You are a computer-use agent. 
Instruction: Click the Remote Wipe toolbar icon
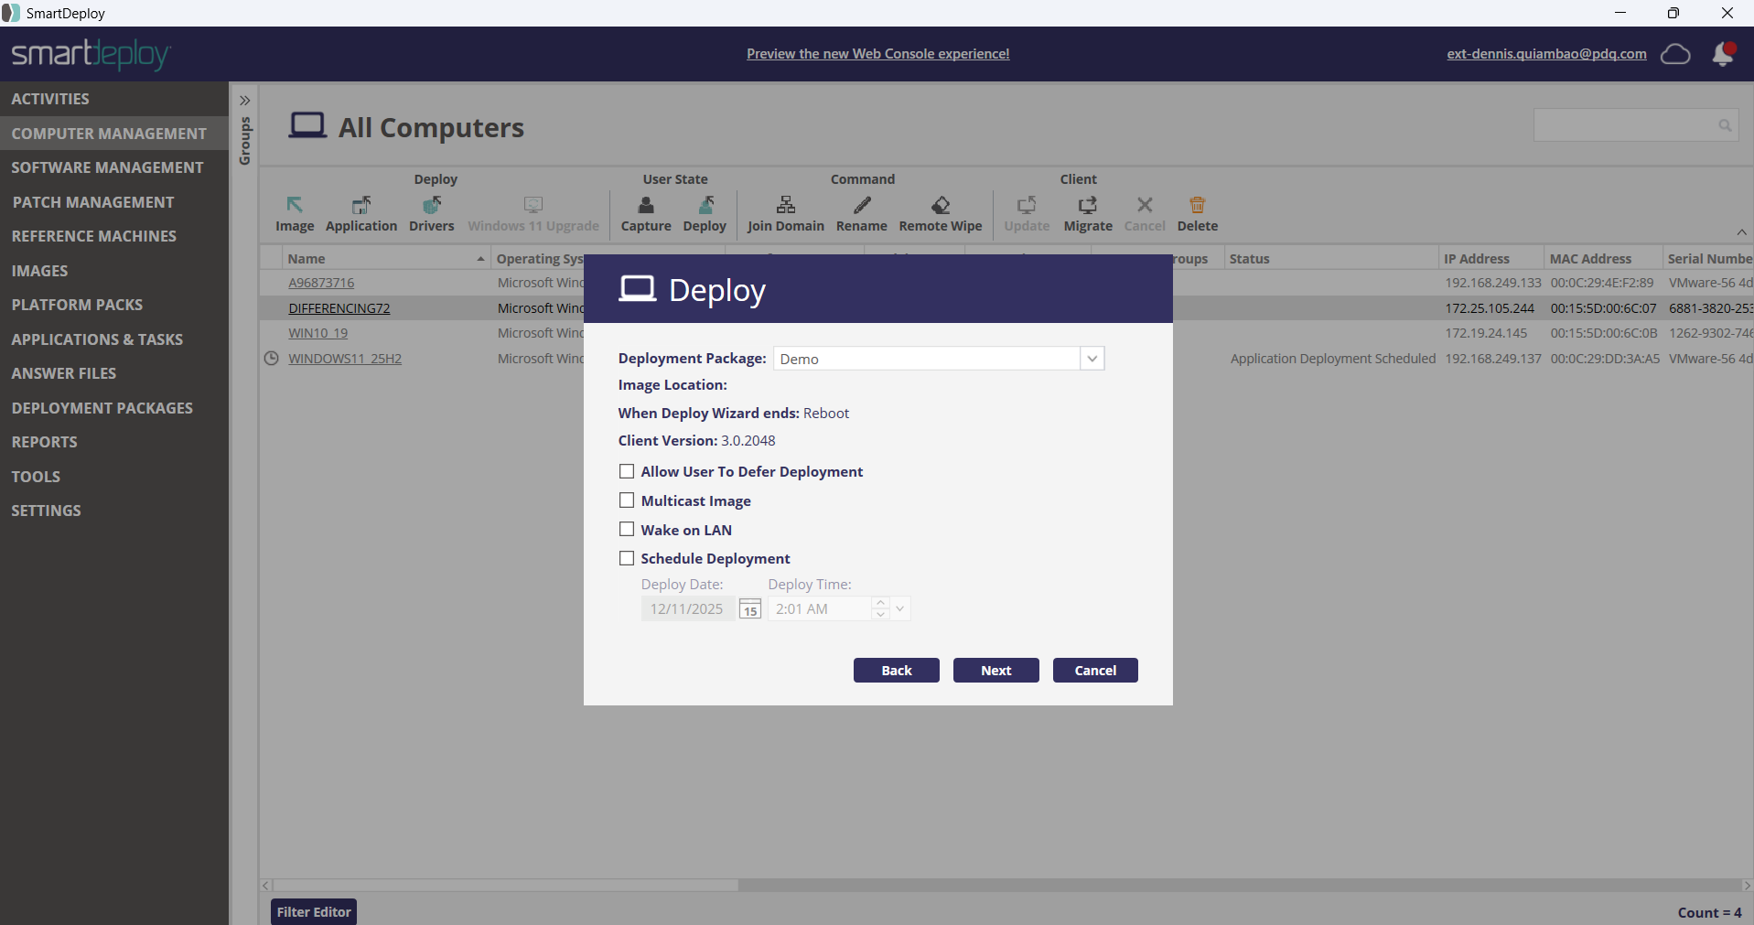(940, 206)
